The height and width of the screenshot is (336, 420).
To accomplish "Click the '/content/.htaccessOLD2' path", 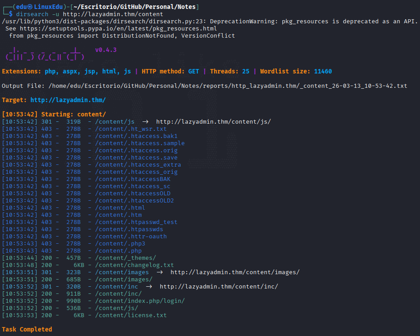I will click(135, 201).
